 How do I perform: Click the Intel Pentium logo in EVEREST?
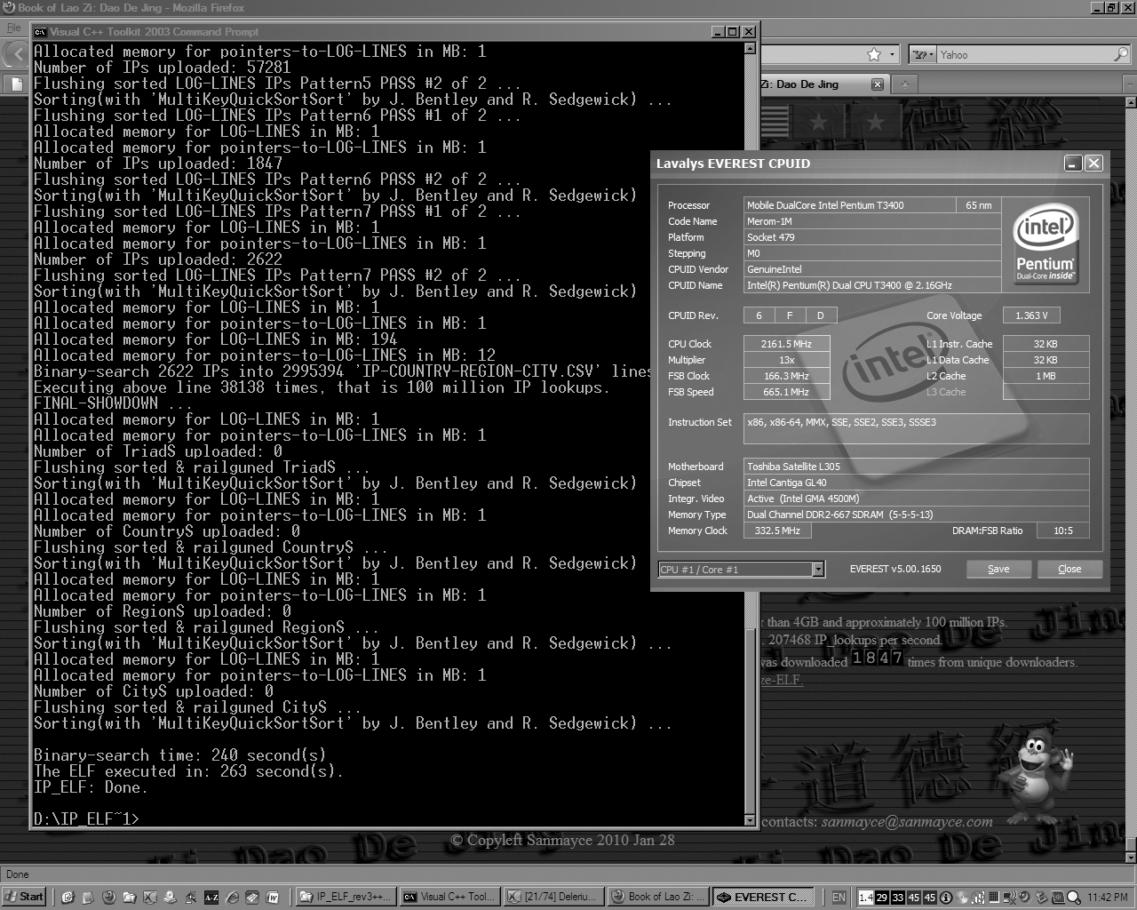(1046, 242)
